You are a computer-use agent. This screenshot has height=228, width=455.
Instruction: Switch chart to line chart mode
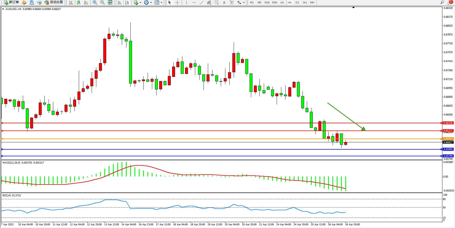[x=86, y=2]
